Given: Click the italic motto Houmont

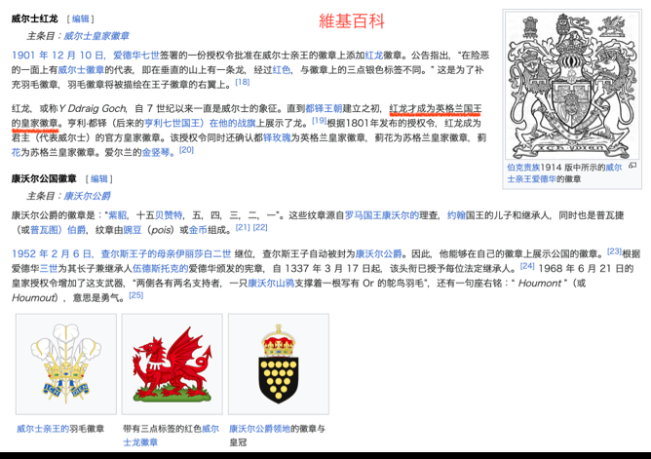Looking at the screenshot, I should 540,284.
